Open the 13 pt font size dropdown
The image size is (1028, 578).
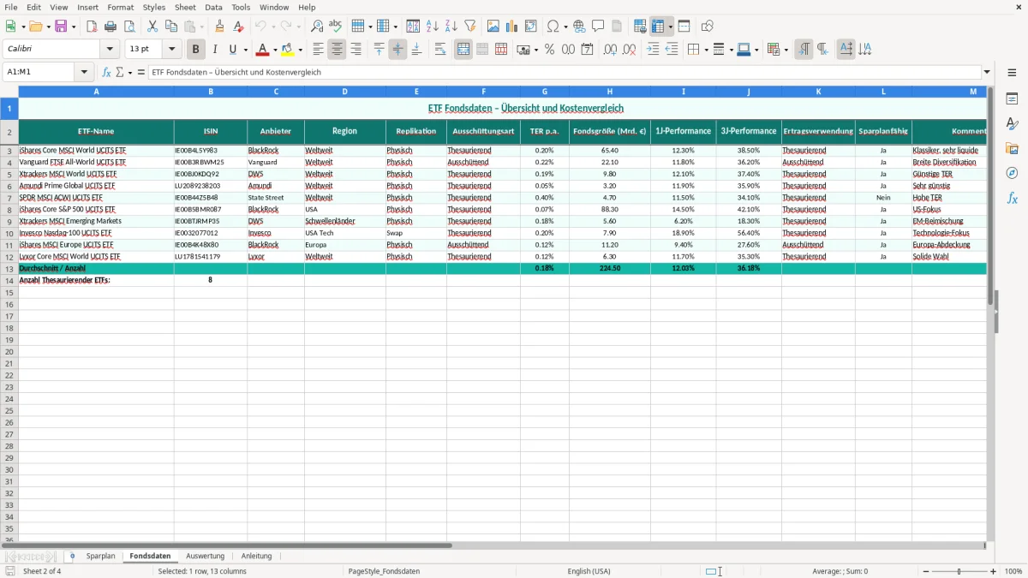coord(171,50)
